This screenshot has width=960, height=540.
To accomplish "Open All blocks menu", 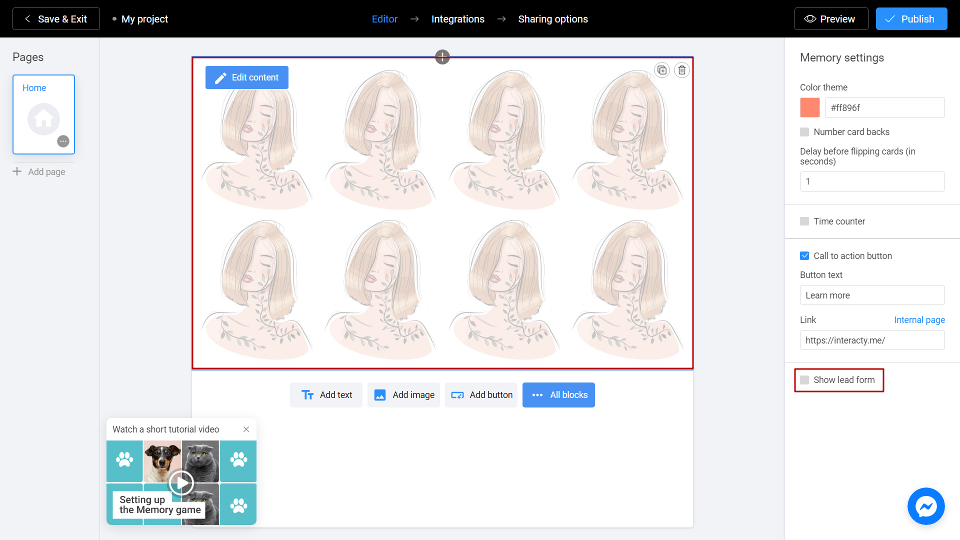I will pos(558,395).
